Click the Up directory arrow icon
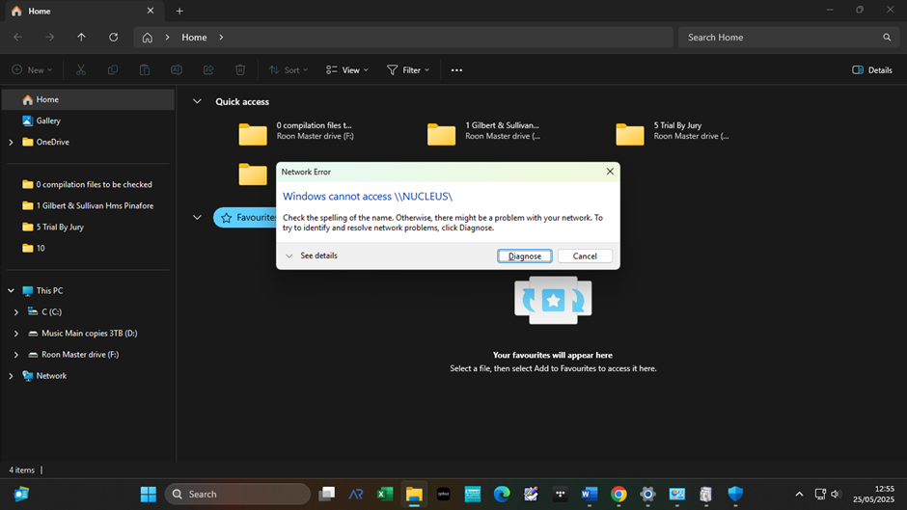This screenshot has width=907, height=510. tap(81, 38)
